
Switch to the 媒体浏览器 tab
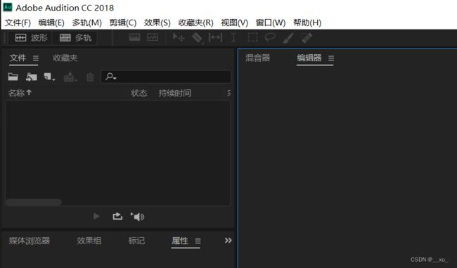point(29,241)
